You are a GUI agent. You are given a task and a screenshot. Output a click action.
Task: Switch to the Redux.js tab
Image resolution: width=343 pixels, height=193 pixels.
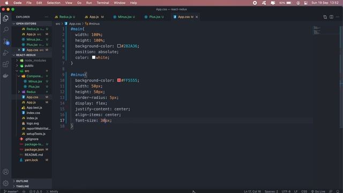pyautogui.click(x=65, y=17)
